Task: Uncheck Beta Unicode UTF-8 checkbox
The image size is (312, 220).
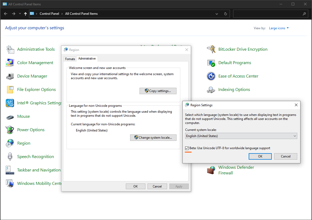Action: tap(187, 148)
